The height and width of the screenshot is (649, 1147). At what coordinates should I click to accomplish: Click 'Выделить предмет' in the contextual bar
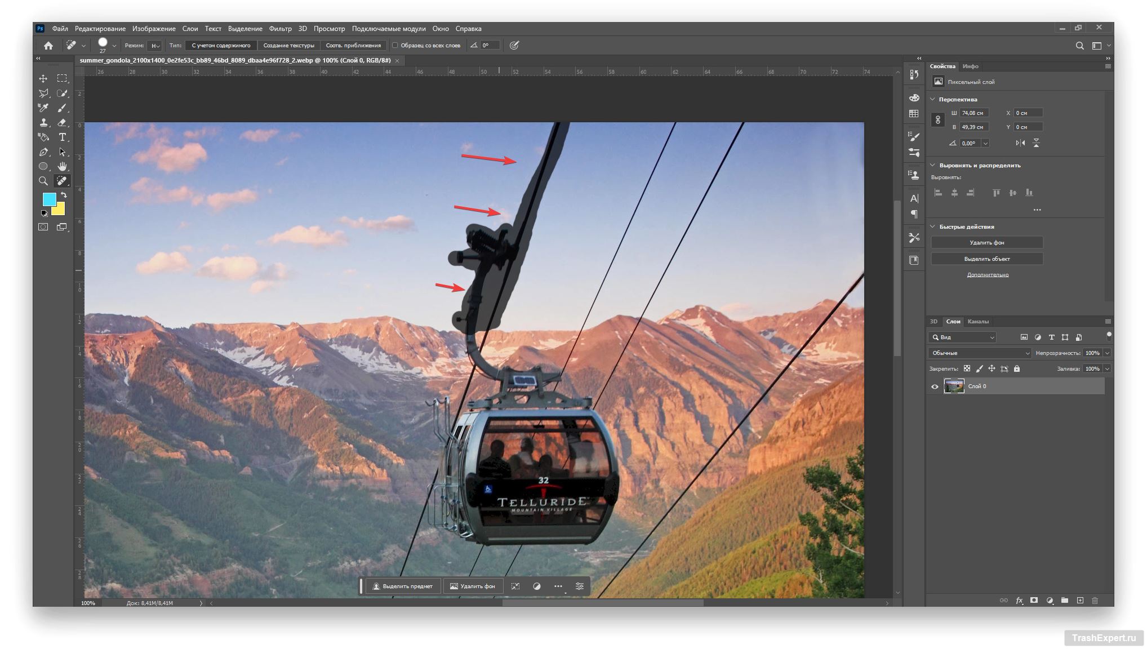[x=403, y=586]
